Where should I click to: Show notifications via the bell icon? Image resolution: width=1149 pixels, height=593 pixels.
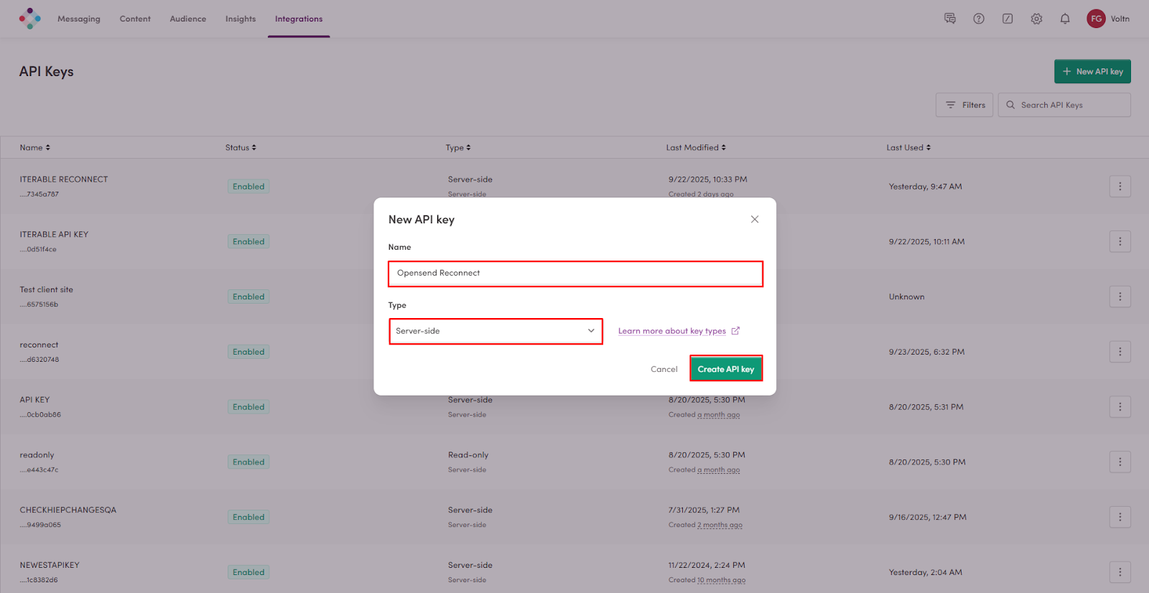[x=1065, y=19]
